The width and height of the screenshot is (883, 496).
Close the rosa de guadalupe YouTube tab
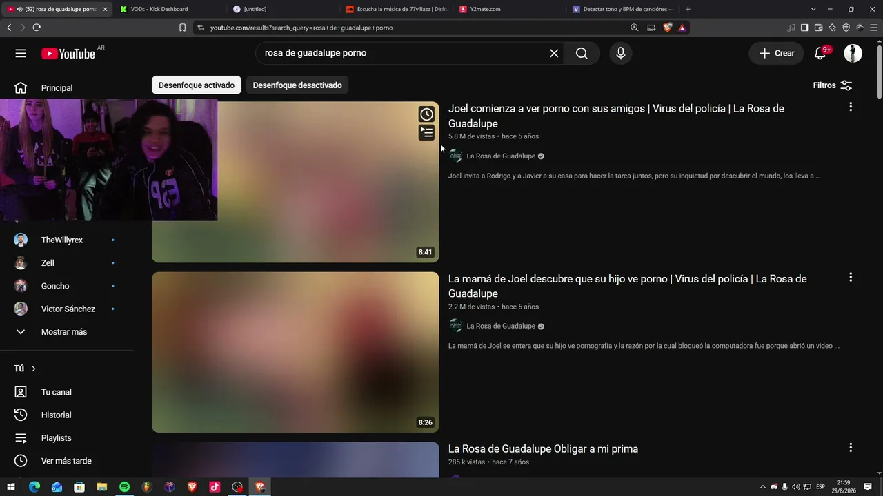[x=105, y=9]
